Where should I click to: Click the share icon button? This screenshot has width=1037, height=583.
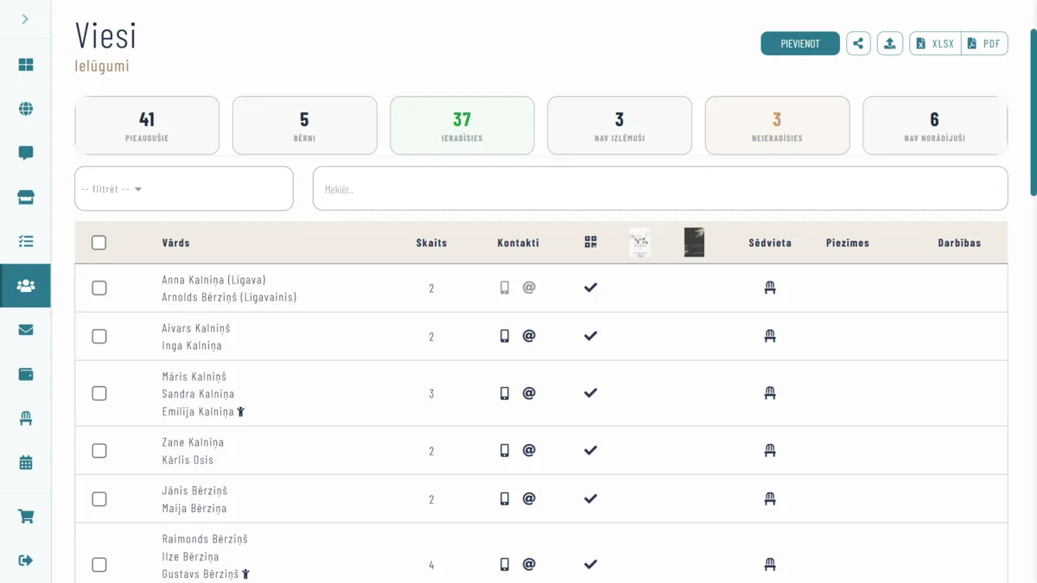coord(858,43)
